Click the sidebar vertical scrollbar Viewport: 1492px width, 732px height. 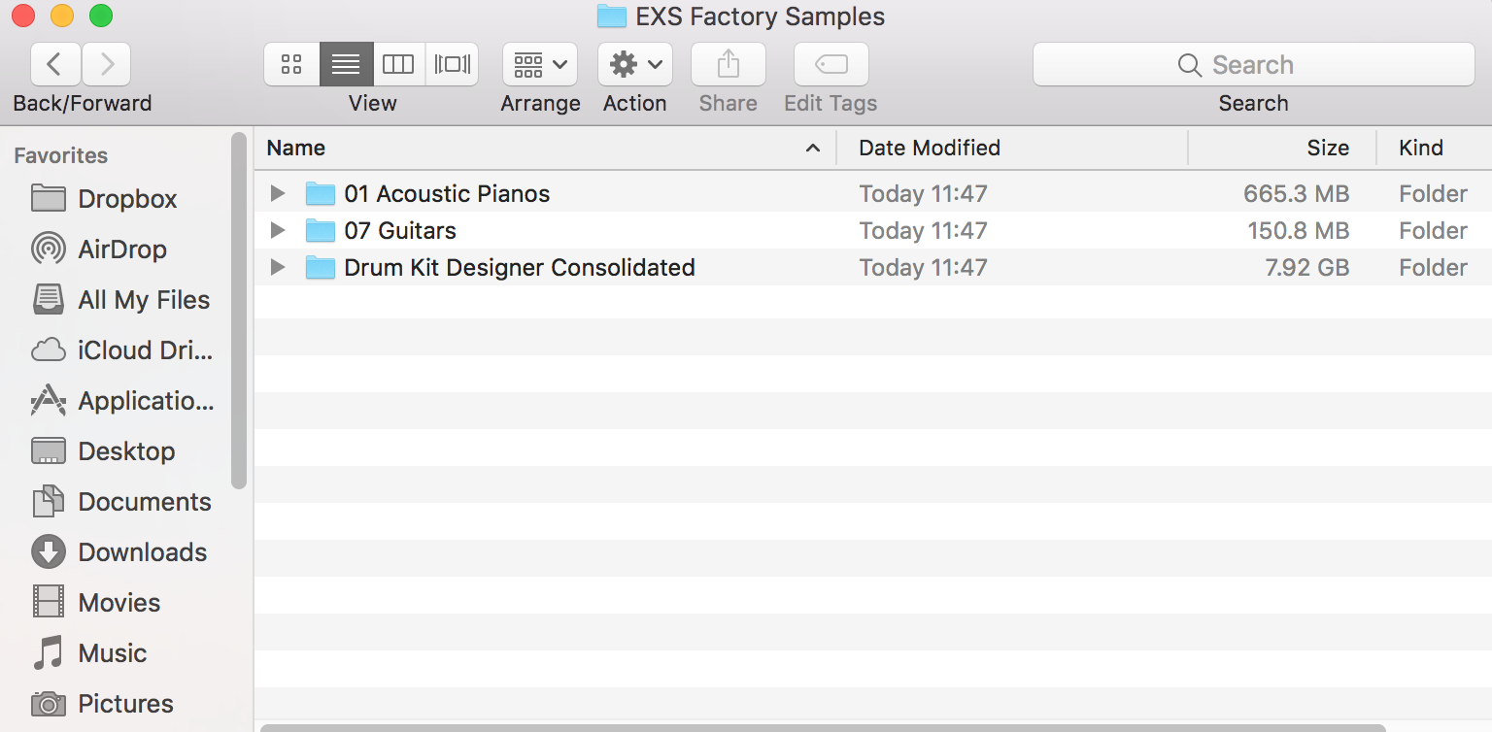coord(239,311)
